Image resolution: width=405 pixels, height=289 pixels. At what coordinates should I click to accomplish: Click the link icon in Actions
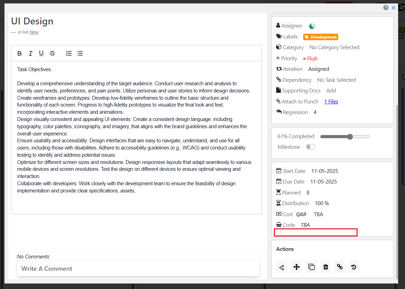pyautogui.click(x=340, y=267)
